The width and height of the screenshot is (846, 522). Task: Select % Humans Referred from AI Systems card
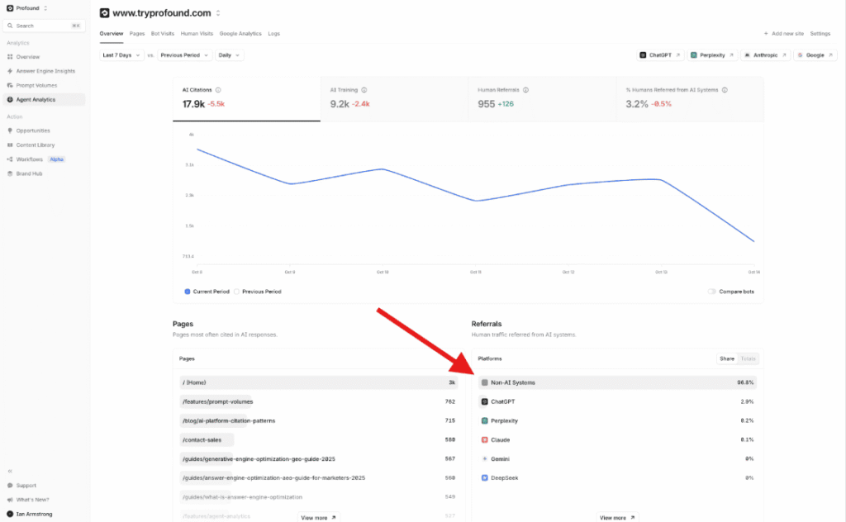[x=690, y=98]
